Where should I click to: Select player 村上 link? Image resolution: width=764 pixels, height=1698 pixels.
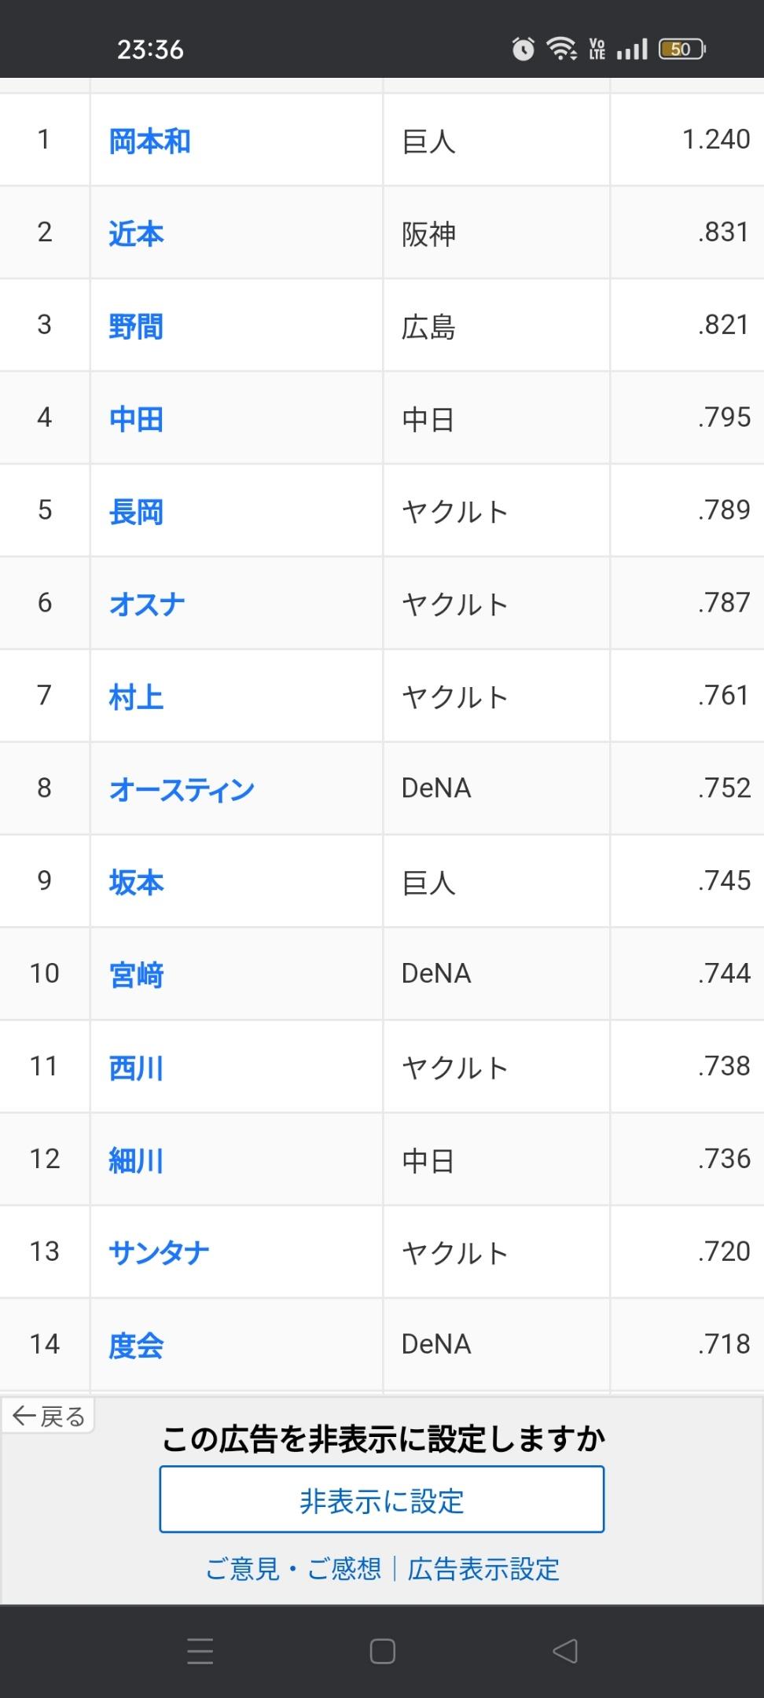click(137, 696)
